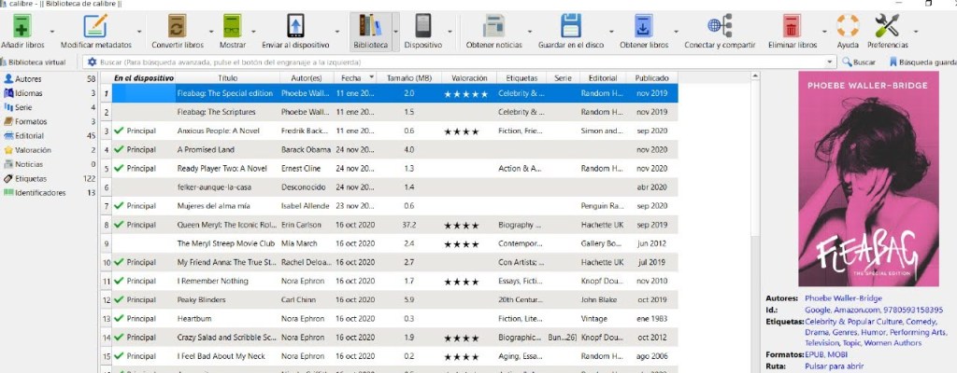
Task: Open Obtener noticias tool
Action: coord(494,26)
